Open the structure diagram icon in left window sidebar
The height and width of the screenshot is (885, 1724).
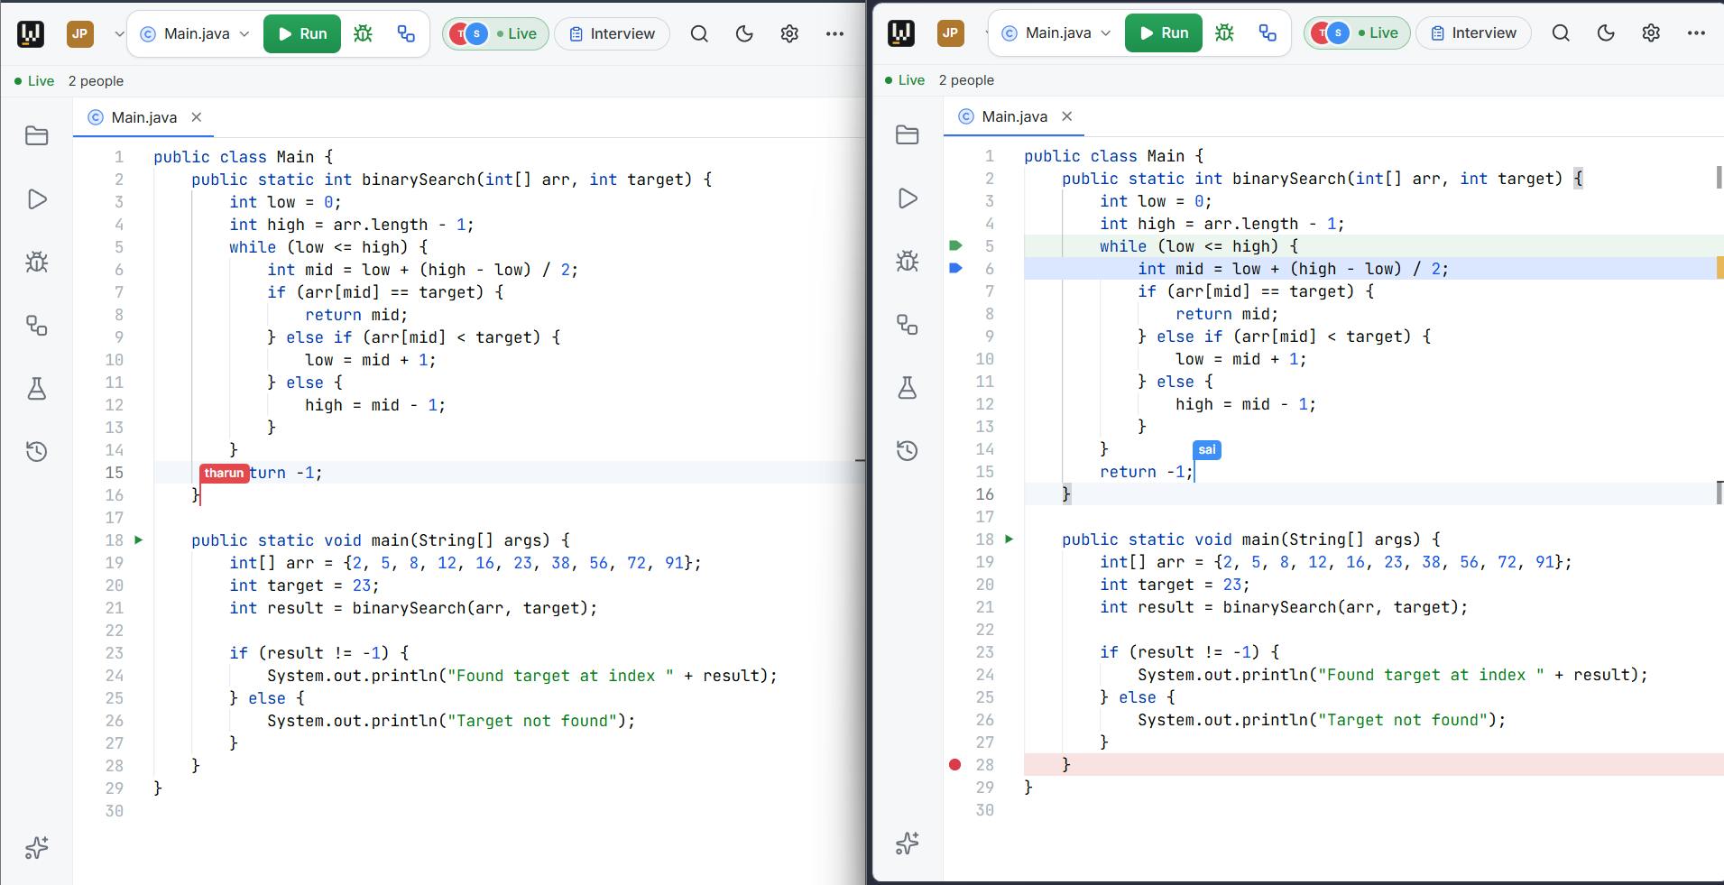37,326
